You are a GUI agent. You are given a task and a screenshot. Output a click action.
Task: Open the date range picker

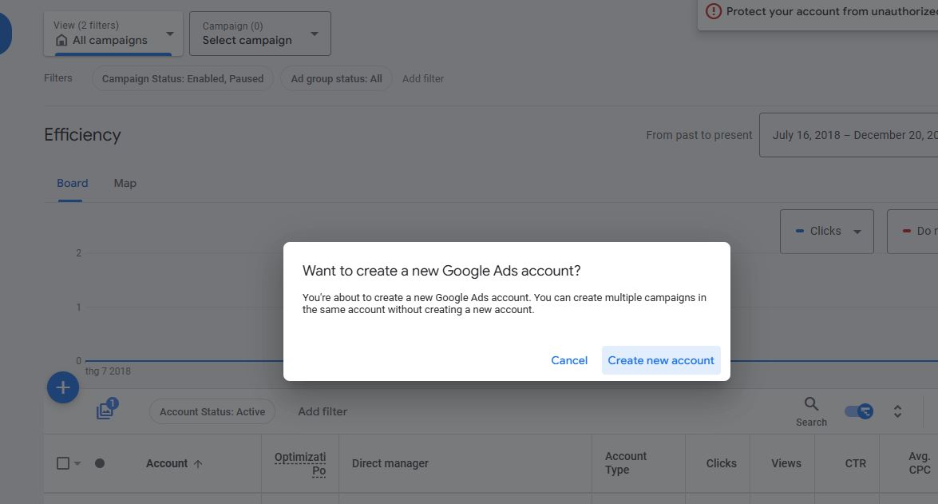[x=849, y=135]
